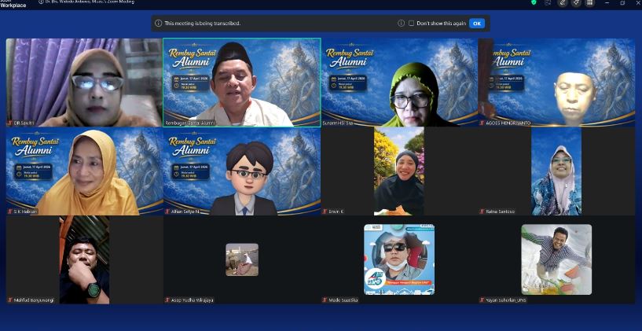This screenshot has height=331, width=642.
Task: Check 'Don't show this again' checkbox
Action: point(411,24)
